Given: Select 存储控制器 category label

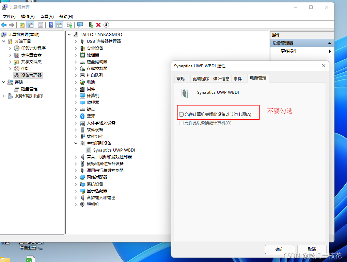Looking at the screenshot, I should point(97,69).
